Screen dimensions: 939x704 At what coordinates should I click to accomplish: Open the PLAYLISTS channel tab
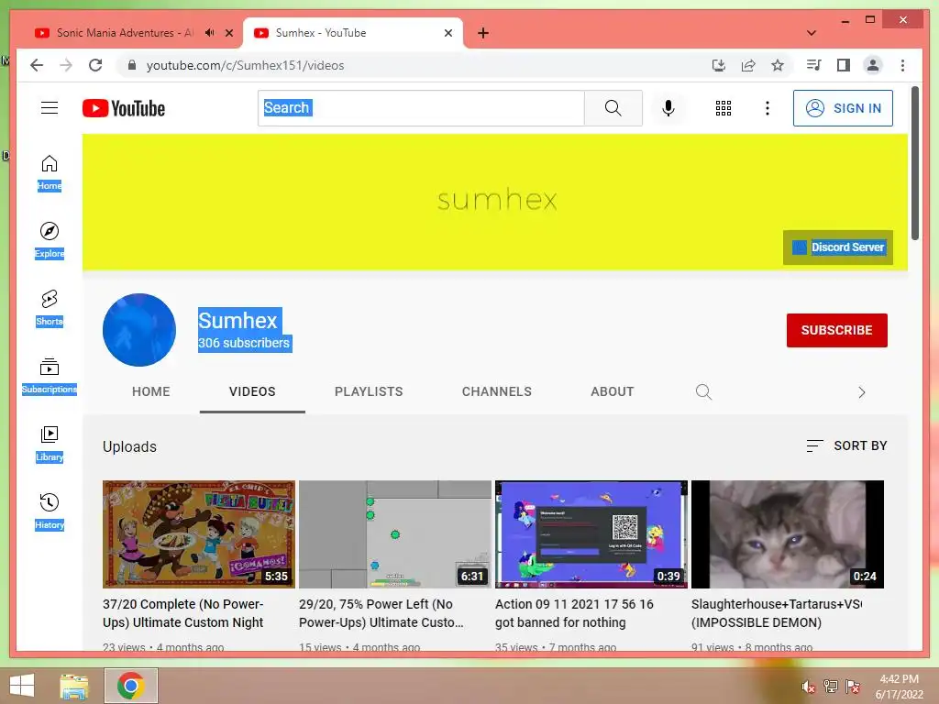[x=369, y=392]
